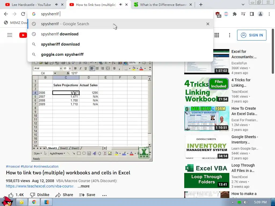Choose the 'spysheriff download' search suggestion
Screen dimensions: 275x206
(120, 44)
